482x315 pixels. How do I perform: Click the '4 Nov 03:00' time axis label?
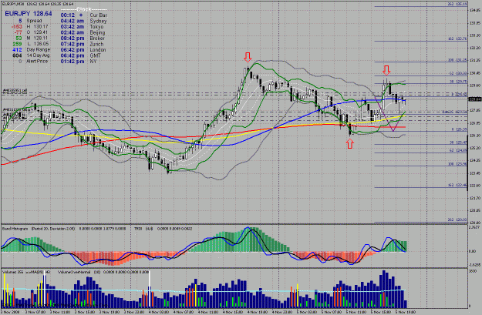click(x=158, y=312)
